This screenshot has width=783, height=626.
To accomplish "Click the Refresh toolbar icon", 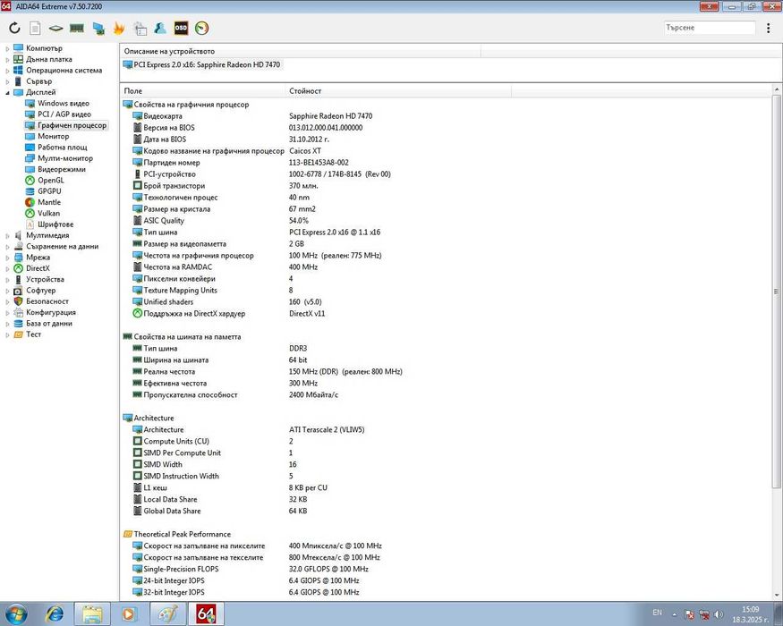I will (14, 29).
